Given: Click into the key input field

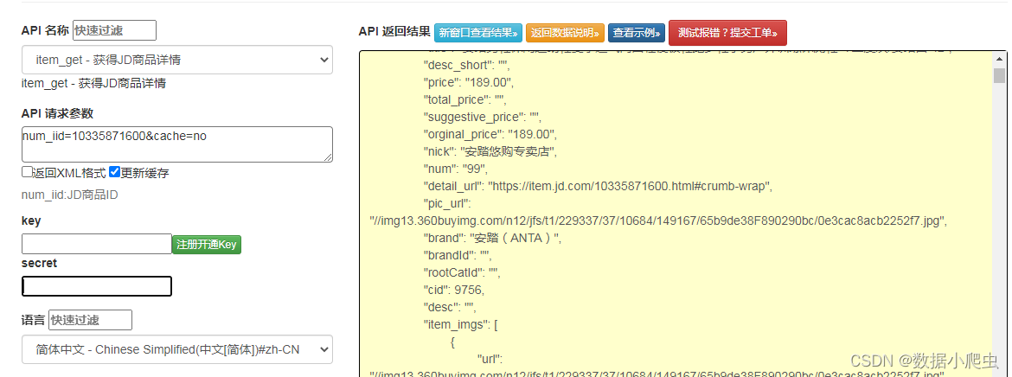Looking at the screenshot, I should click(x=97, y=244).
